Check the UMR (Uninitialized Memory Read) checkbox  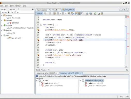8,28
